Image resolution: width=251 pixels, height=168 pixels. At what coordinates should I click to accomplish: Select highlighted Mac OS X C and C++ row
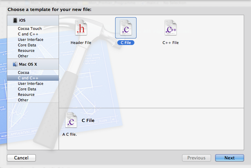[33, 78]
